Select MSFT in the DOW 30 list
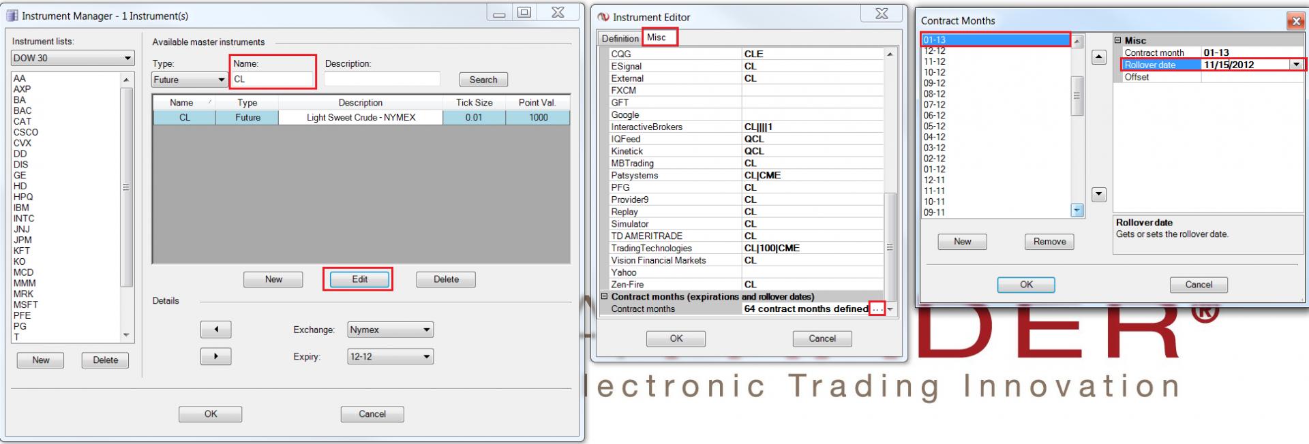 pos(26,304)
